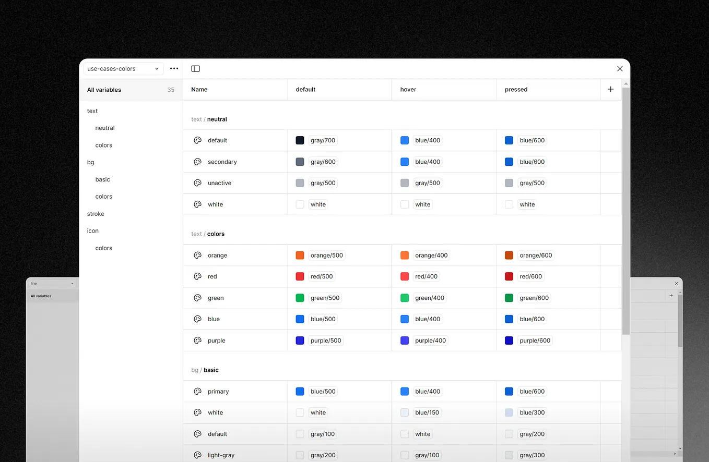Image resolution: width=709 pixels, height=462 pixels.
Task: Open the "line" dropdown in the background panel
Action: 52,283
